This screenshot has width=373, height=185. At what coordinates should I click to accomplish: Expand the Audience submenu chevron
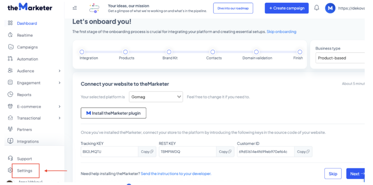(x=59, y=71)
